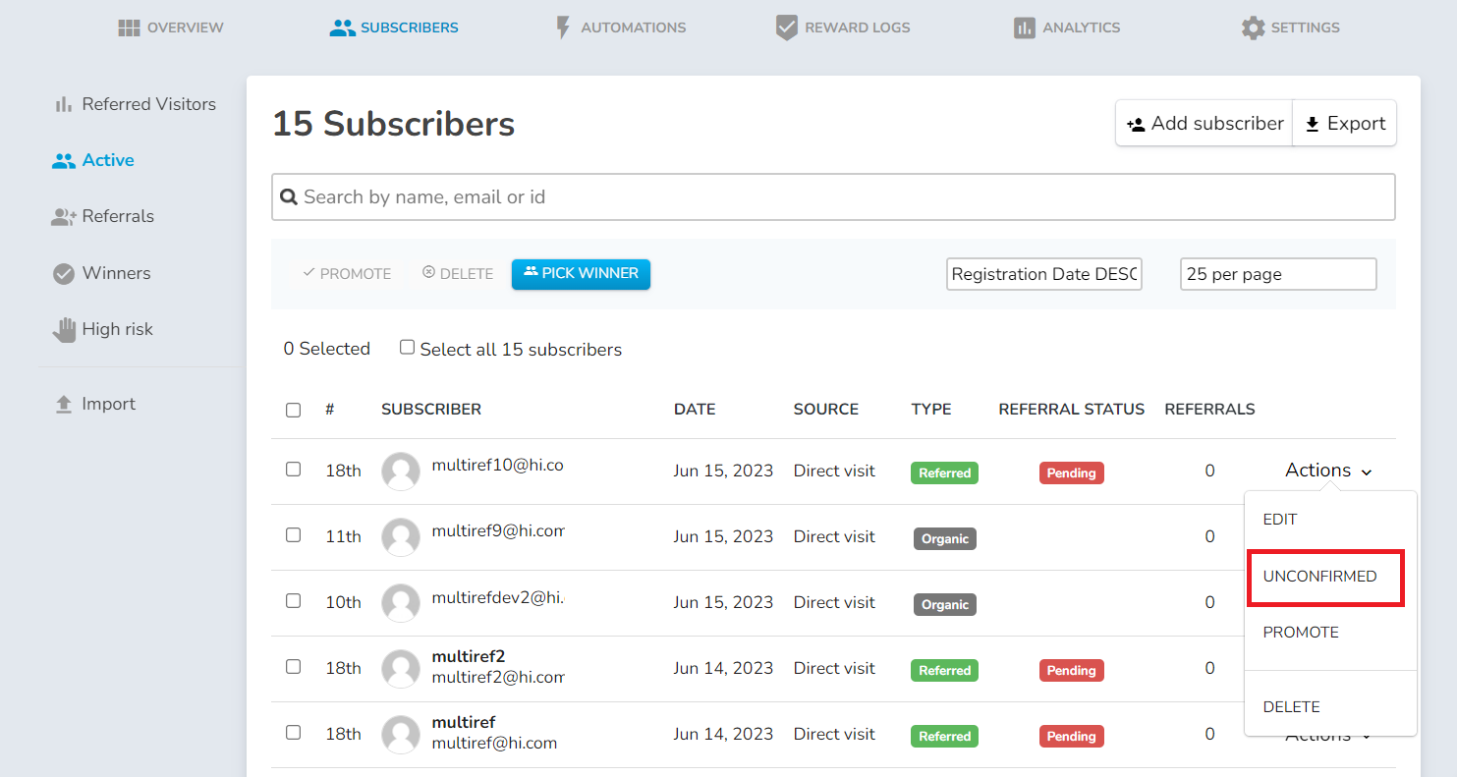This screenshot has width=1457, height=777.
Task: Click the REFERRAL STATUS column header
Action: [1072, 410]
